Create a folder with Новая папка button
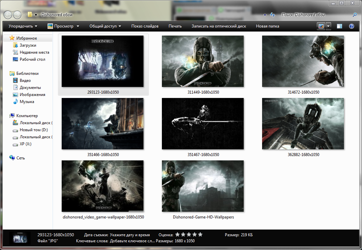This screenshot has height=250, width=362. (267, 26)
